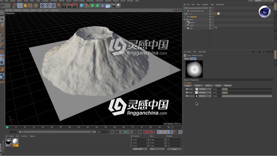Open the Create menu in top menu bar
The width and height of the screenshot is (277, 156).
[13, 1]
